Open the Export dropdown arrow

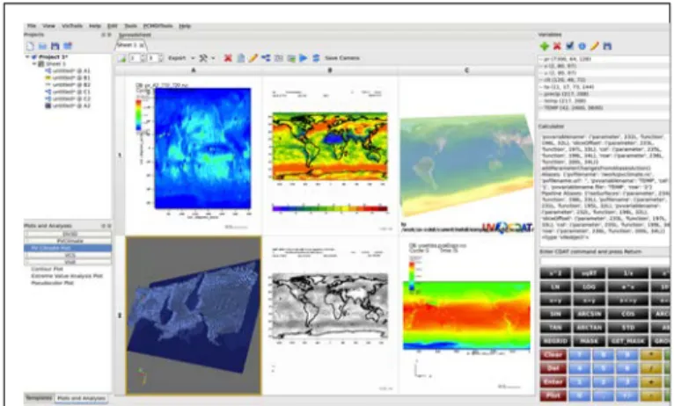coord(193,58)
